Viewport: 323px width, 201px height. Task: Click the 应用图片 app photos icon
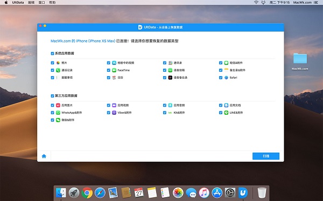pos(58,105)
